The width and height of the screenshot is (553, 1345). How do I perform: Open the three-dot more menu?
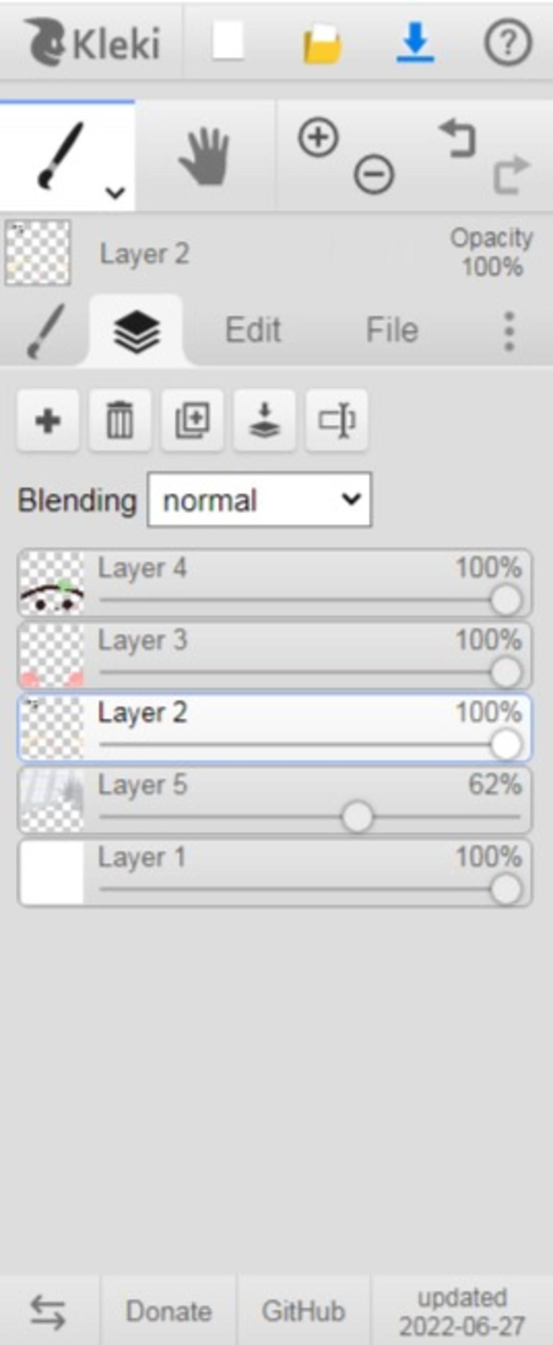click(509, 331)
